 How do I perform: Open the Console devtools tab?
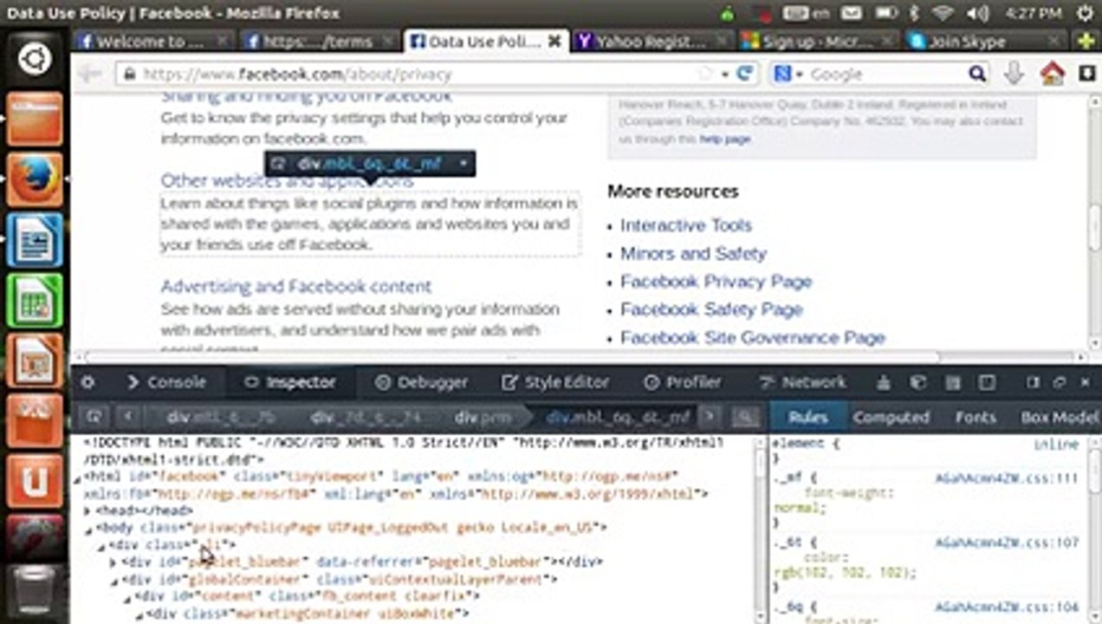166,382
